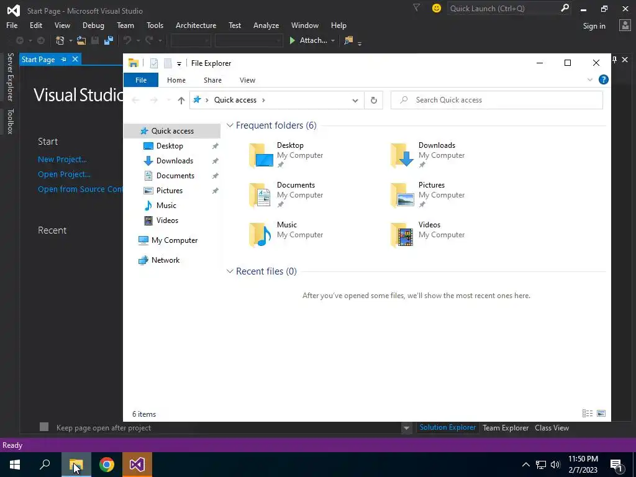Switch to large icons view in File Explorer
The height and width of the screenshot is (477, 636).
601,413
